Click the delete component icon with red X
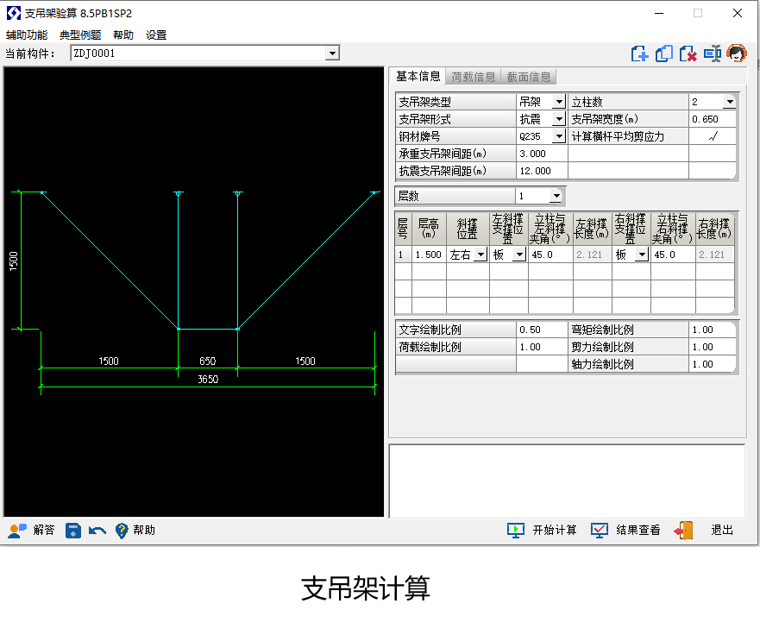Viewport: 760px width, 635px height. click(x=688, y=53)
